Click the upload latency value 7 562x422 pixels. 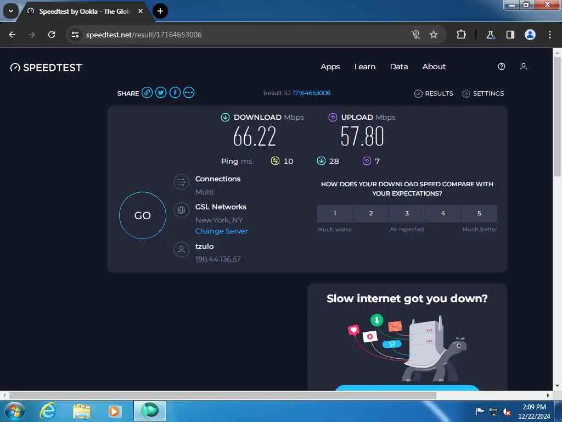[377, 161]
